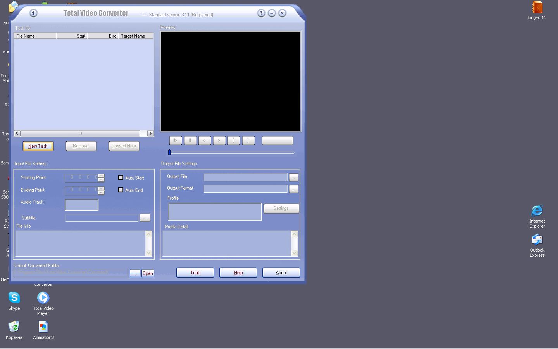
Task: Open Lingvo 11 desktop icon
Action: [x=537, y=10]
